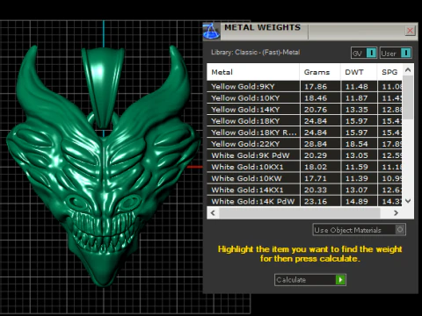Click the 11.59 DWT cell
The width and height of the screenshot is (422, 316).
point(359,167)
